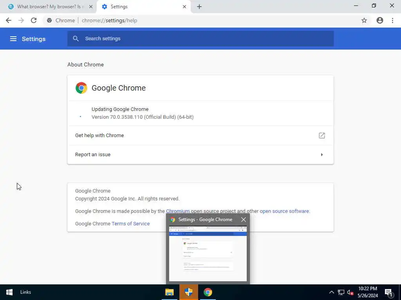
Task: Select the Settings tab
Action: point(144,7)
